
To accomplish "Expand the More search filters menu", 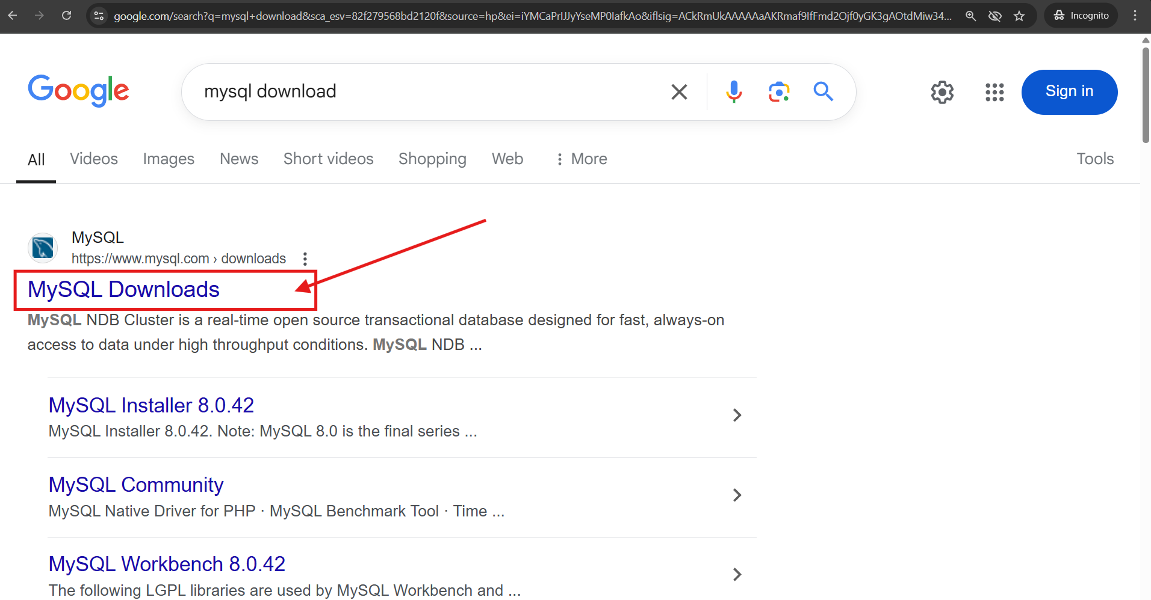I will coord(581,159).
